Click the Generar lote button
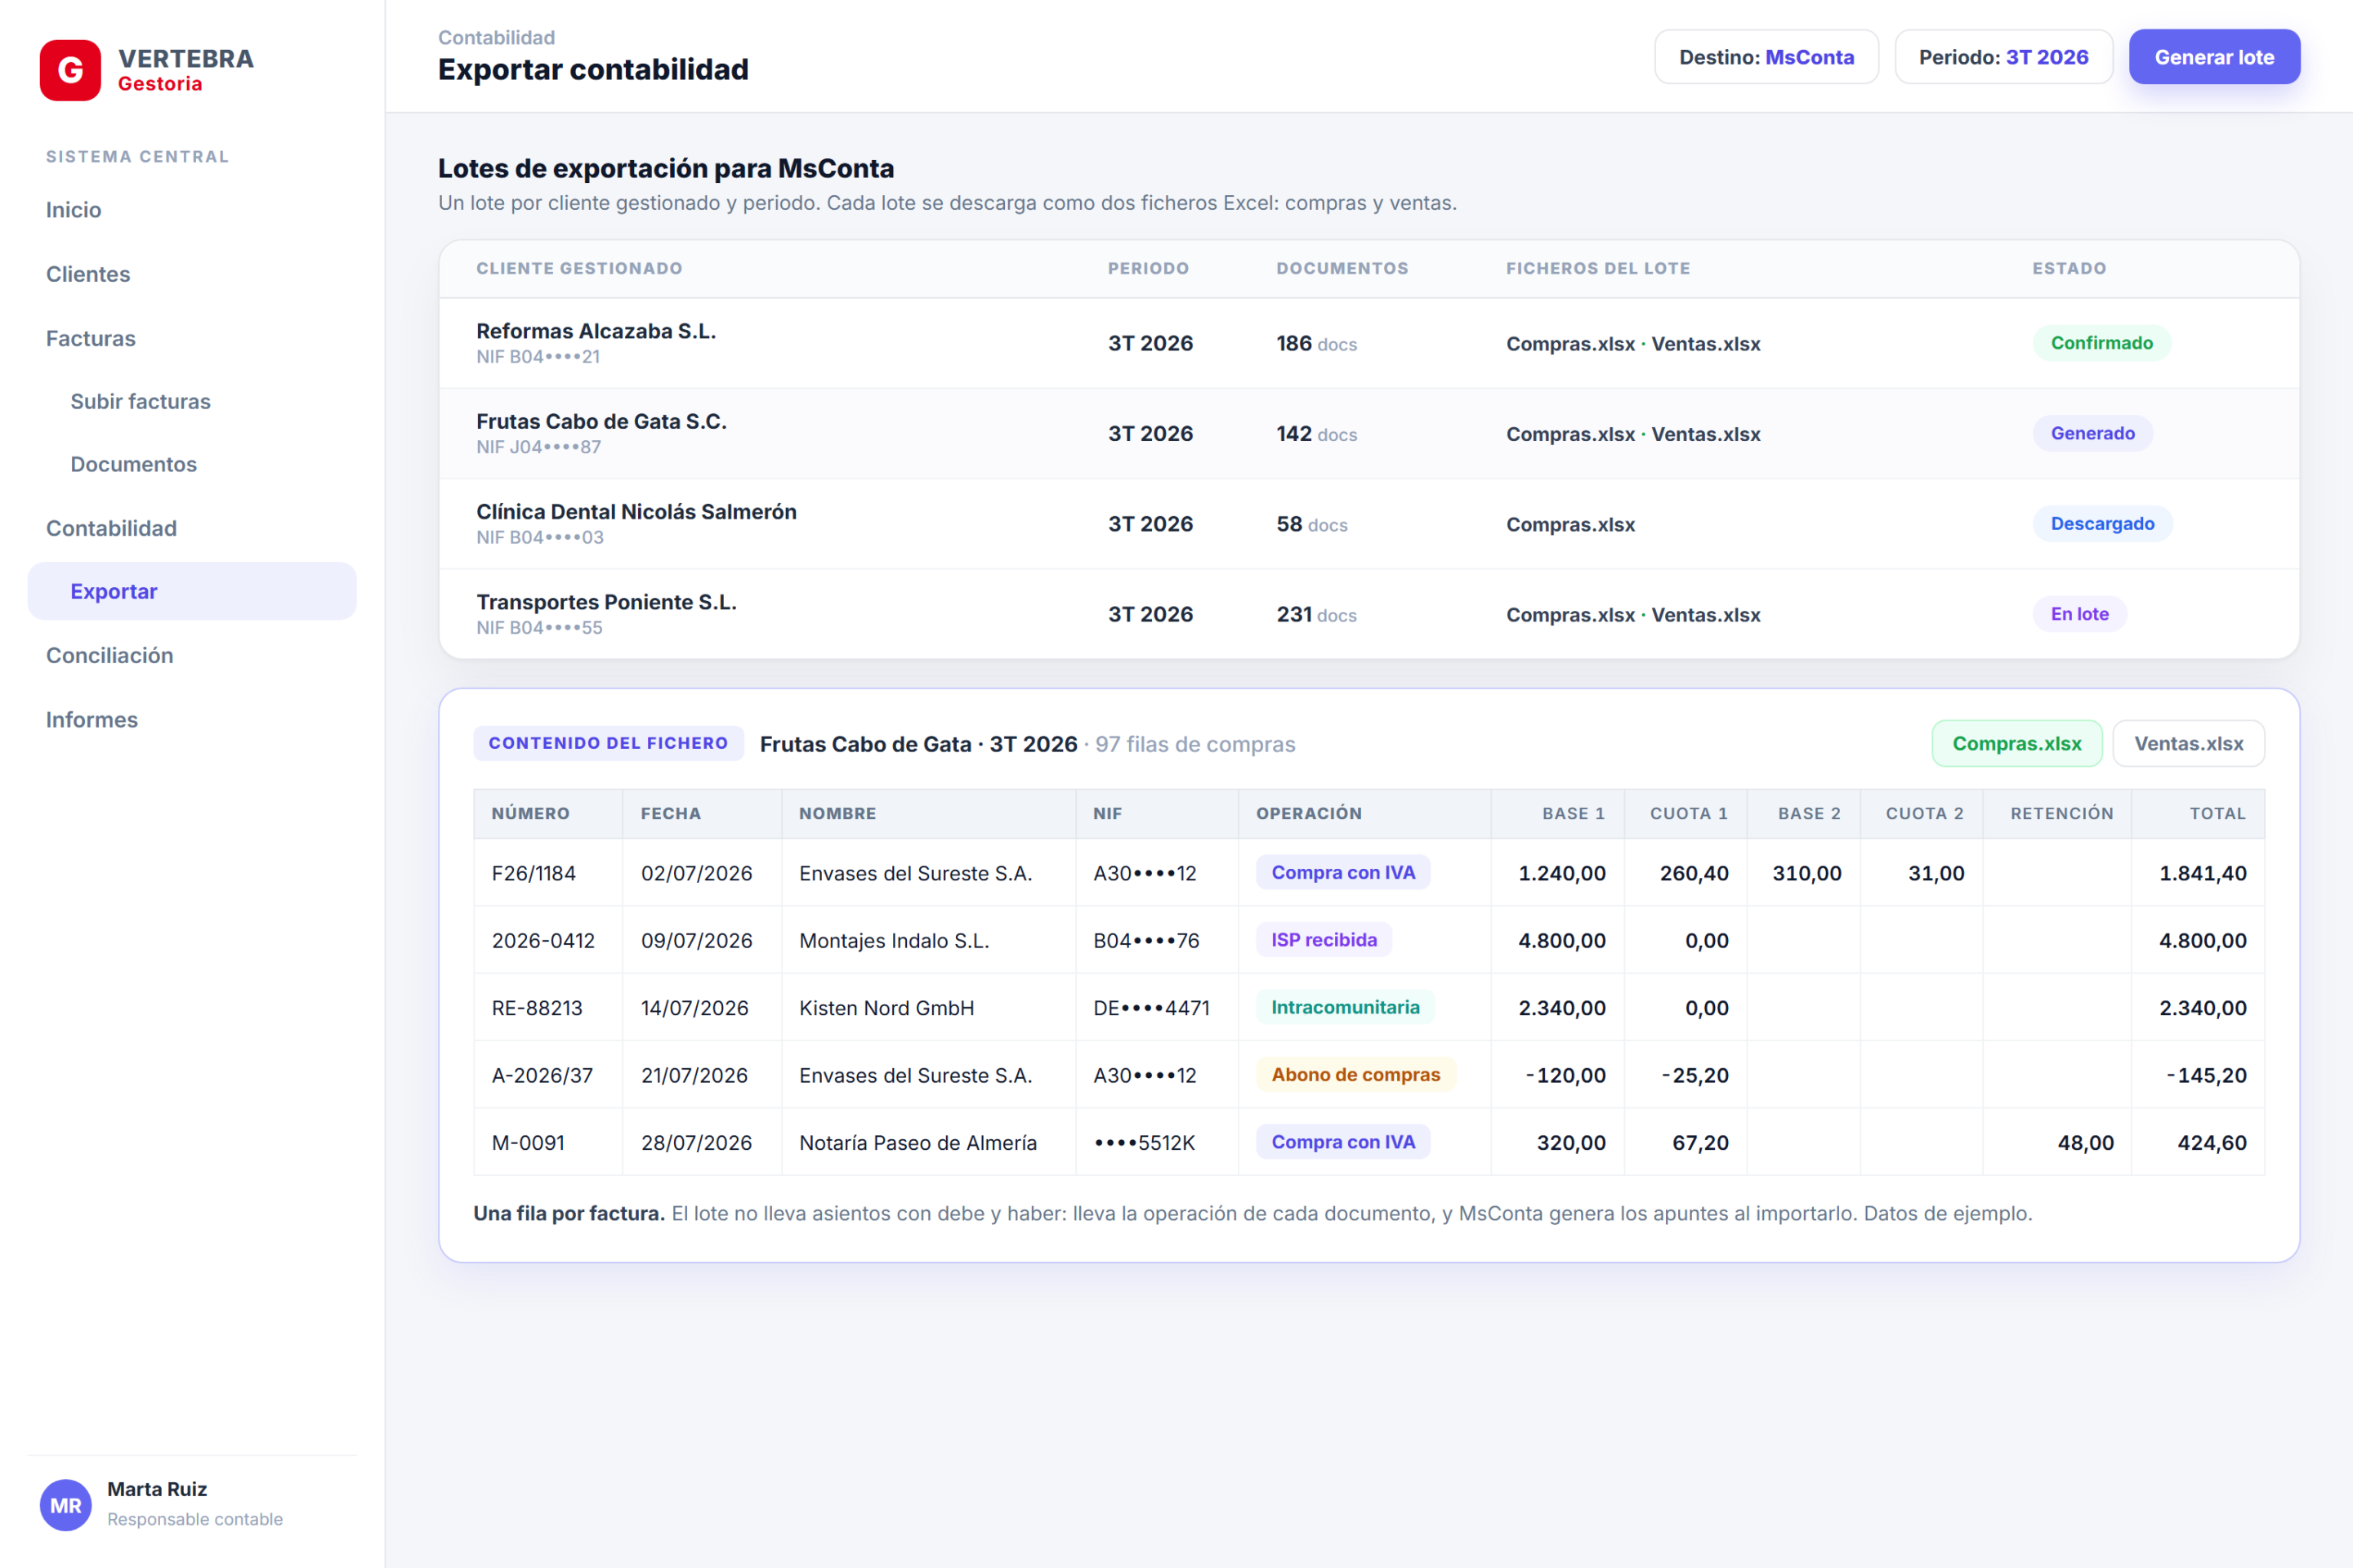 (2214, 57)
